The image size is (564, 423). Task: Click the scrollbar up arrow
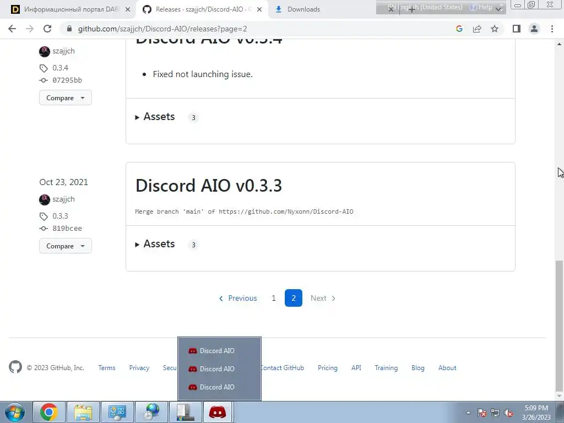click(x=560, y=44)
